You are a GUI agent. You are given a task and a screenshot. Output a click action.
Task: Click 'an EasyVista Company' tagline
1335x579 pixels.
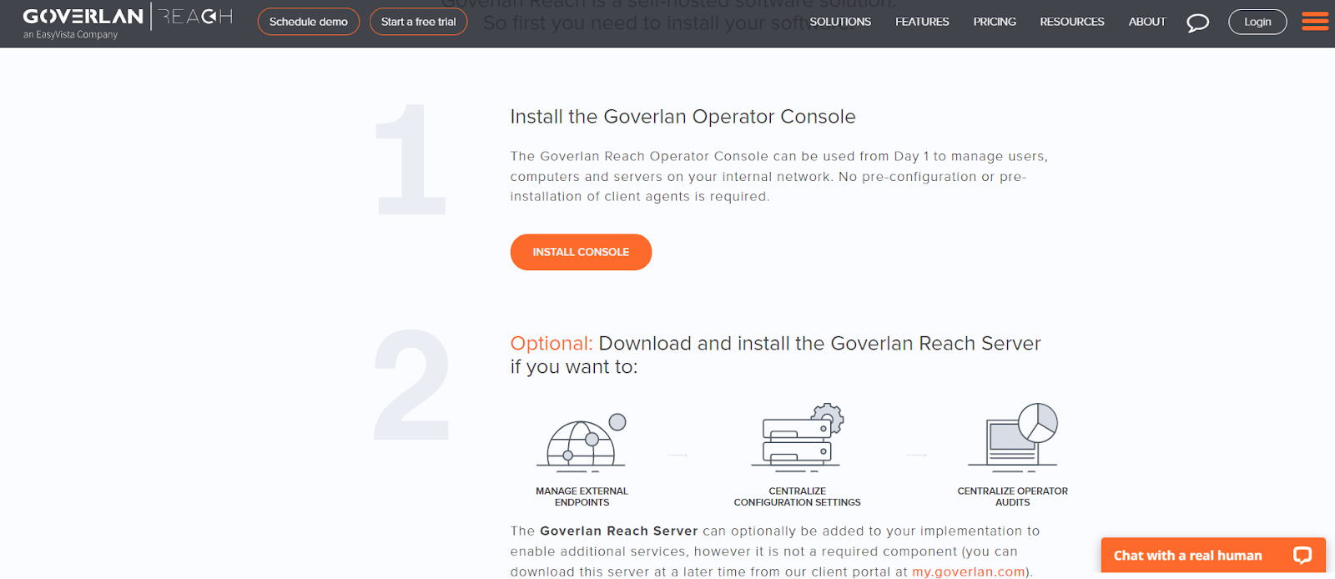[x=70, y=35]
